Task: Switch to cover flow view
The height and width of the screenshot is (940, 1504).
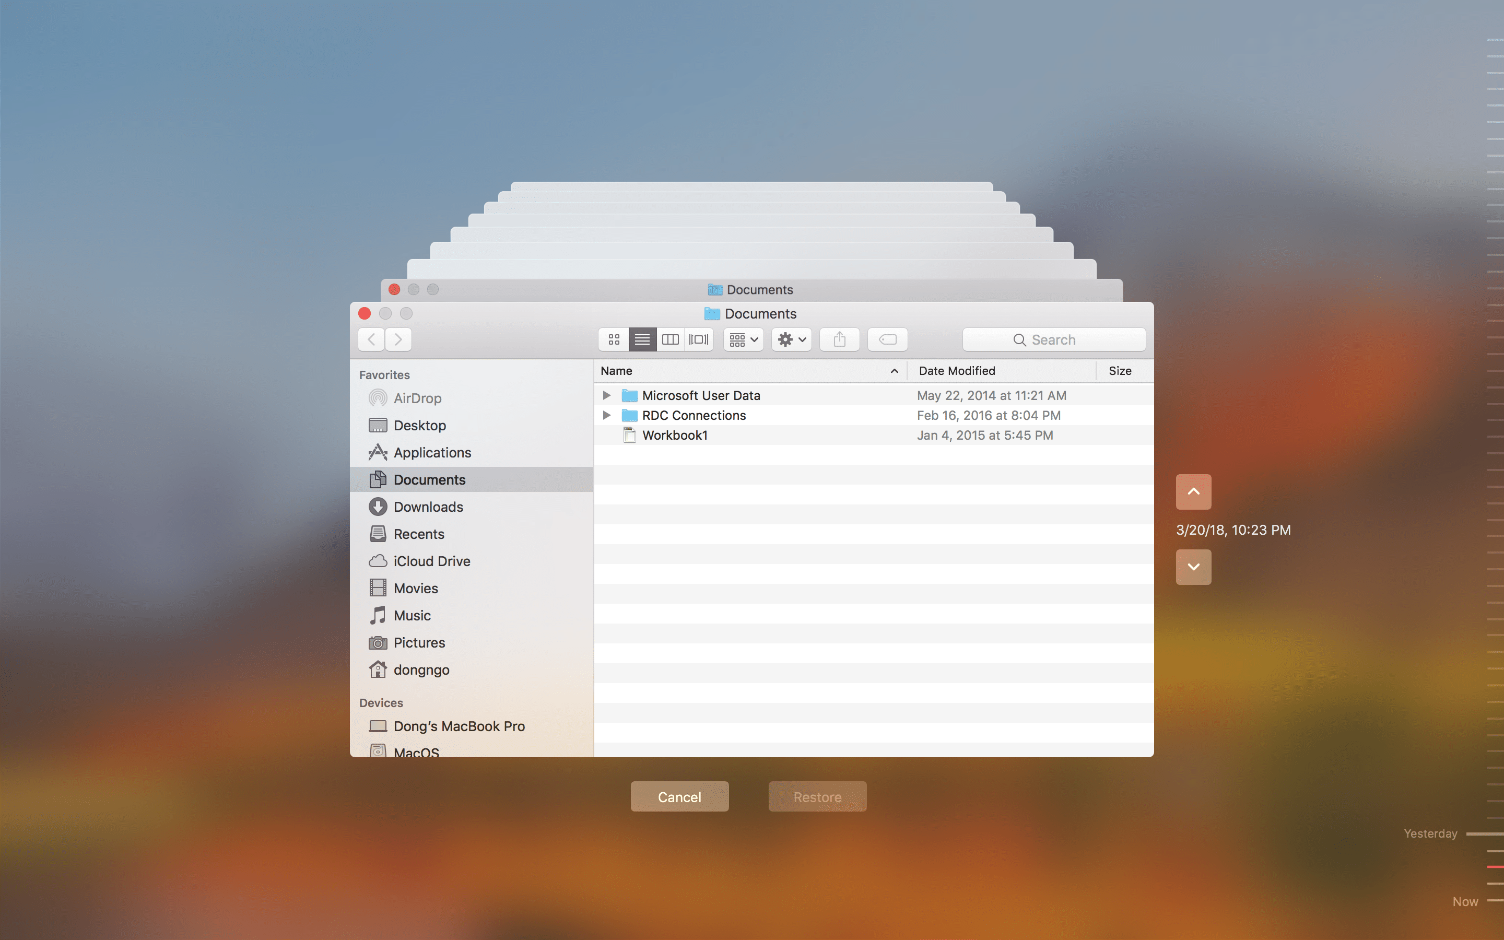Action: click(699, 339)
